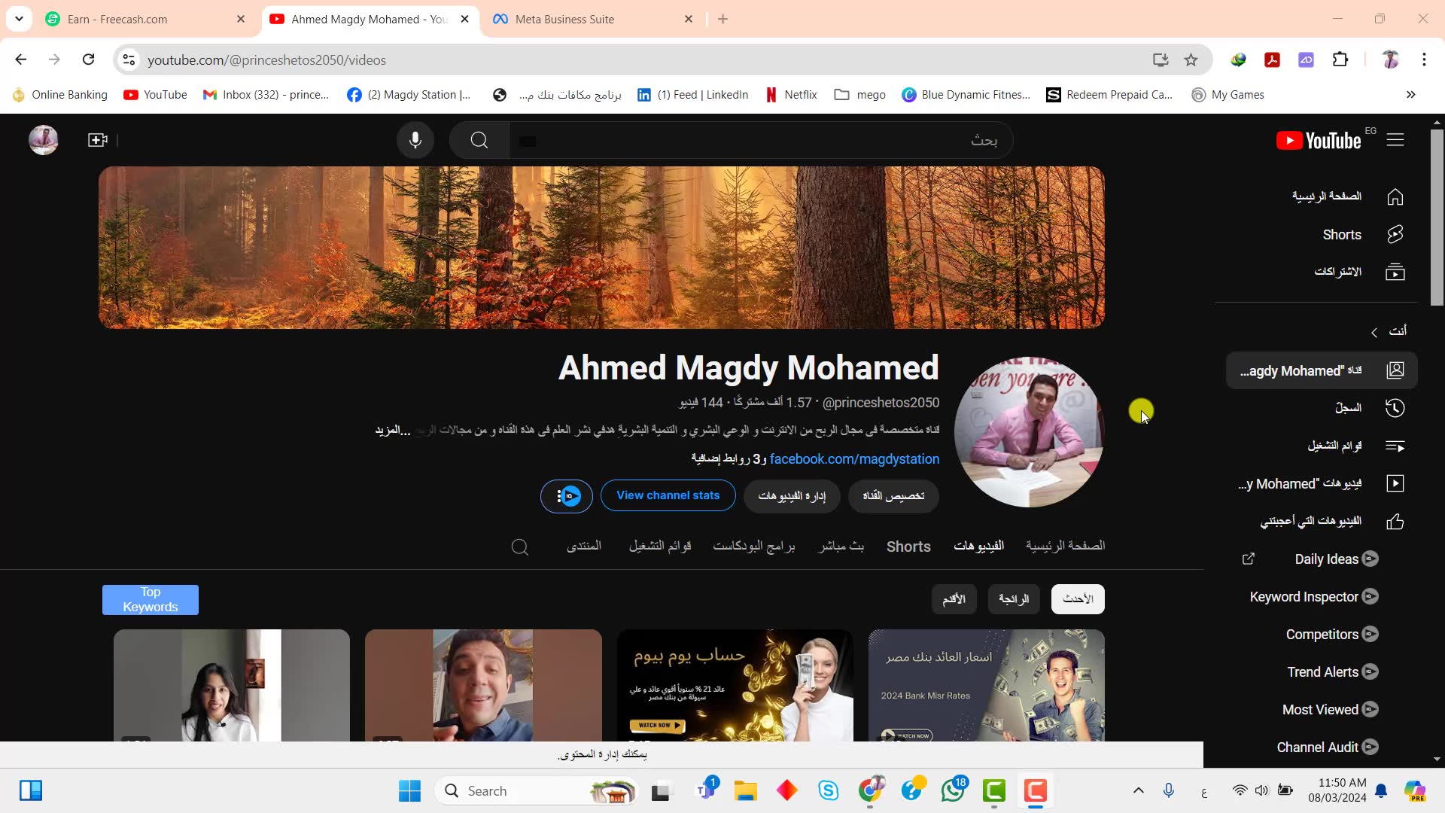The width and height of the screenshot is (1445, 813).
Task: Switch to the Shorts channel tab
Action: 908,547
